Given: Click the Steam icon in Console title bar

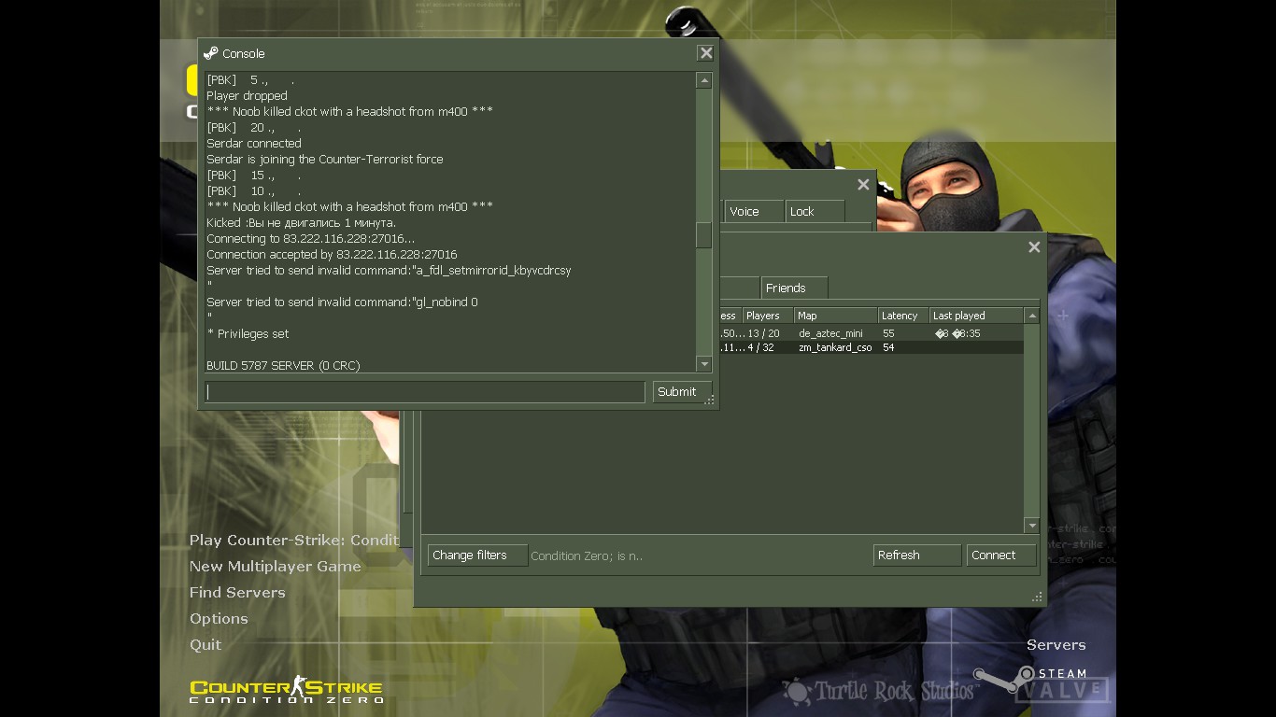Looking at the screenshot, I should pyautogui.click(x=211, y=53).
